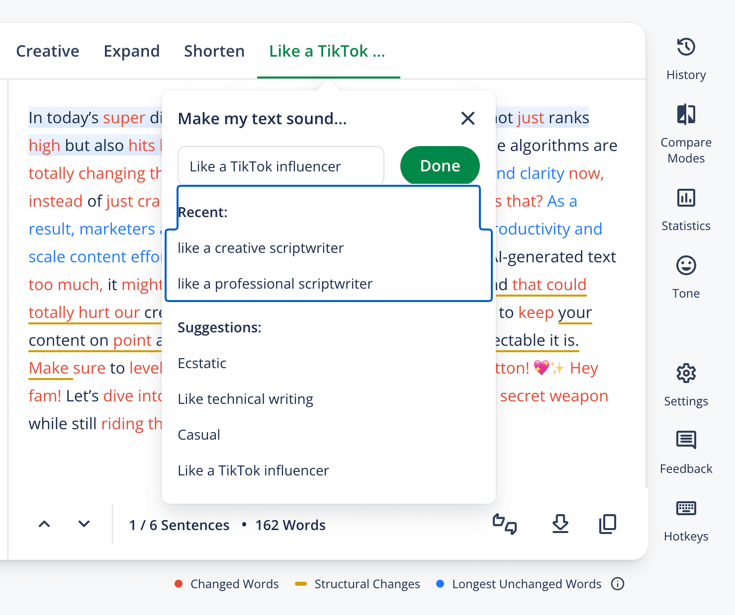The image size is (735, 615).
Task: Click the thumbs up/down rating icon
Action: 504,524
